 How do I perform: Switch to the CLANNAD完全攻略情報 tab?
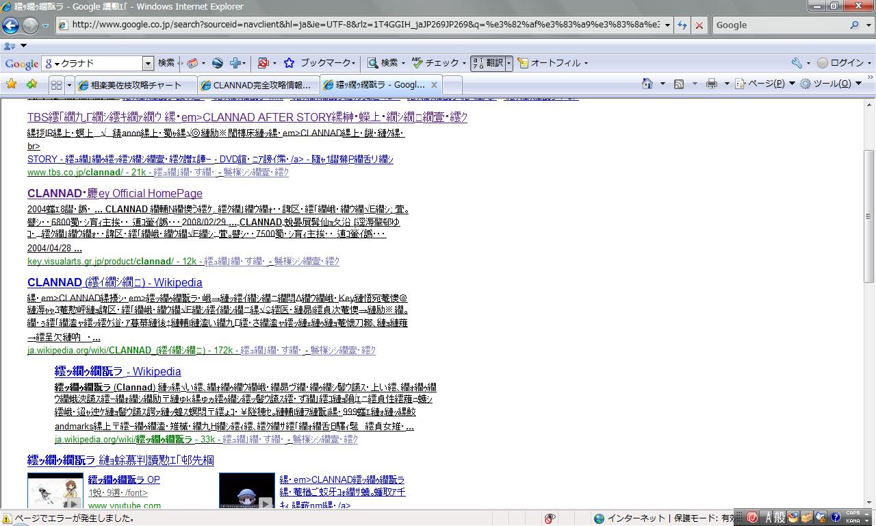point(258,85)
